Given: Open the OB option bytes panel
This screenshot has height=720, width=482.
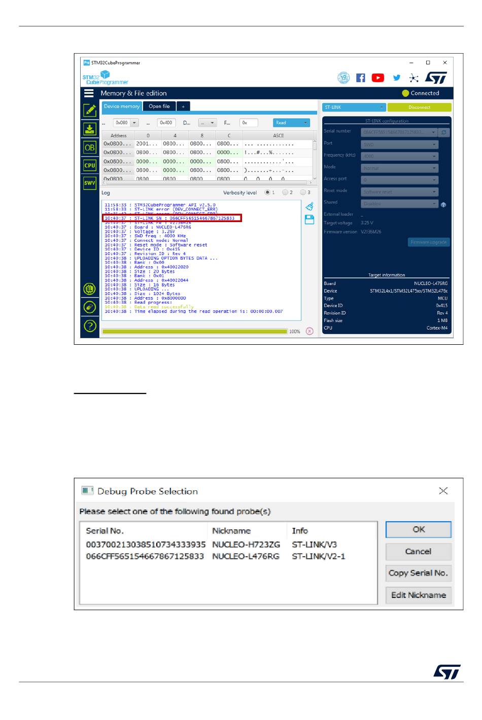Looking at the screenshot, I should [x=90, y=148].
